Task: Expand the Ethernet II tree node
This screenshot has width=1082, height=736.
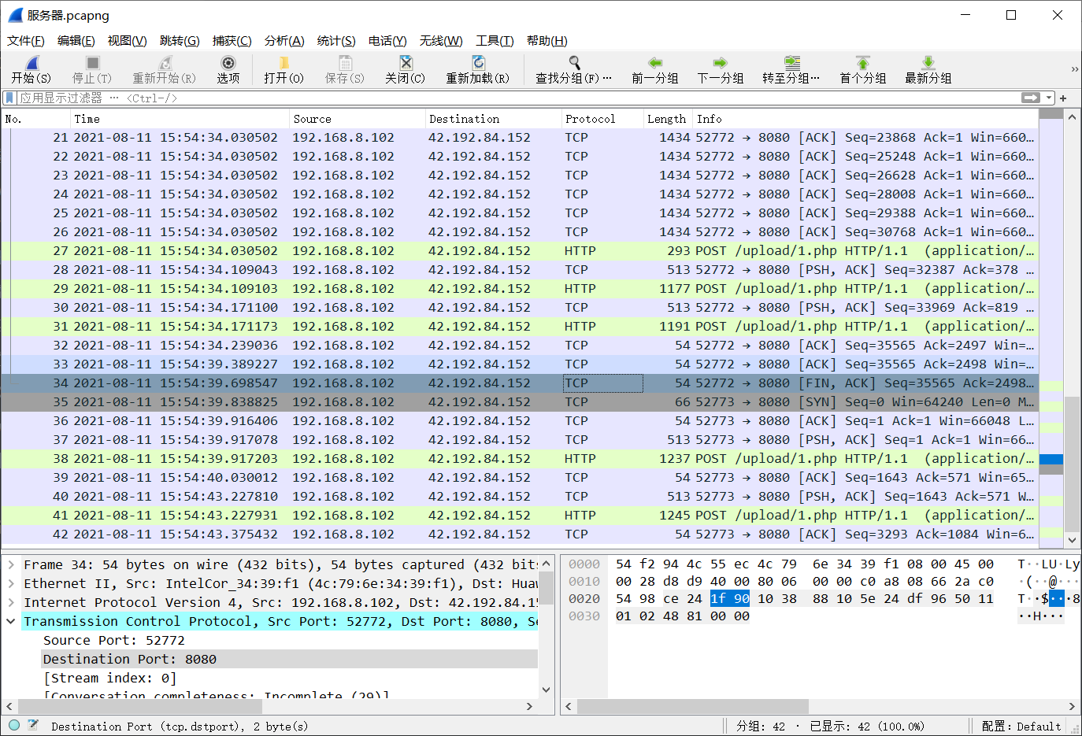Action: point(11,583)
